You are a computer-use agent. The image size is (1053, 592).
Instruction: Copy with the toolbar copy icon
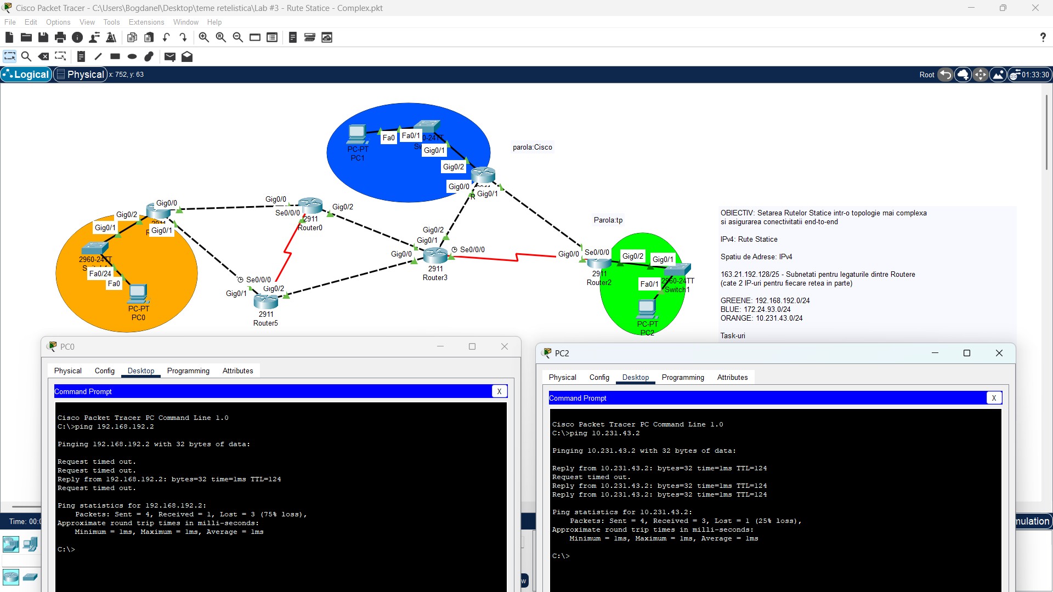click(x=132, y=37)
